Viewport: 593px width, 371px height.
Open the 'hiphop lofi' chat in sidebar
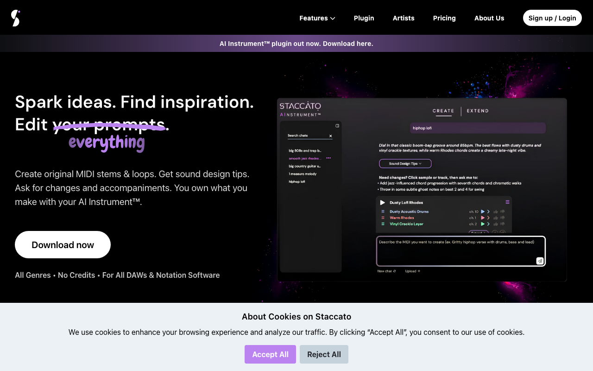[x=297, y=182]
